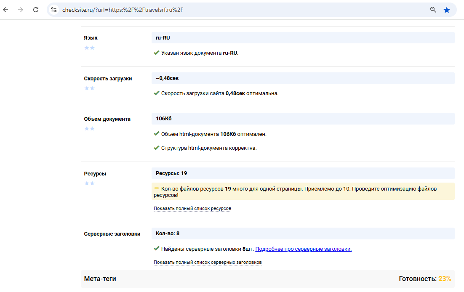Click the green checkmark for language ru-RU
The image size is (464, 292).
pyautogui.click(x=157, y=53)
